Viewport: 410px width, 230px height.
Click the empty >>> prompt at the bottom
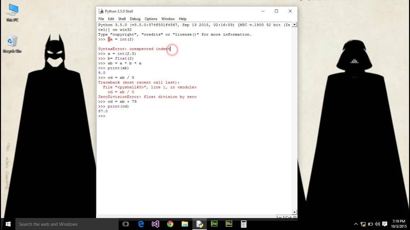(x=102, y=116)
